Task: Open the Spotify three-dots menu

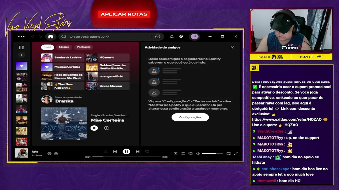Action: click(21, 36)
